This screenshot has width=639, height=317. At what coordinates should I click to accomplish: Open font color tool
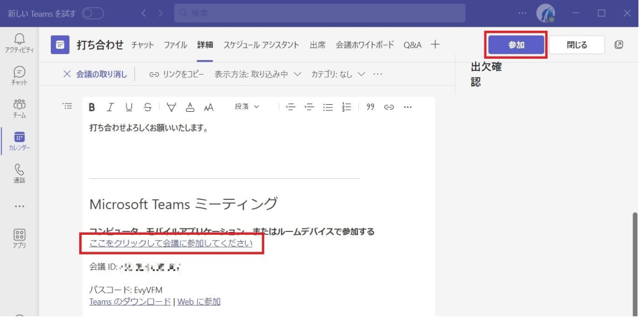(190, 107)
